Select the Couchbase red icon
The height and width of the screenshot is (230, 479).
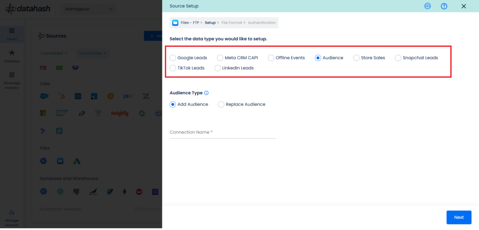(139, 192)
